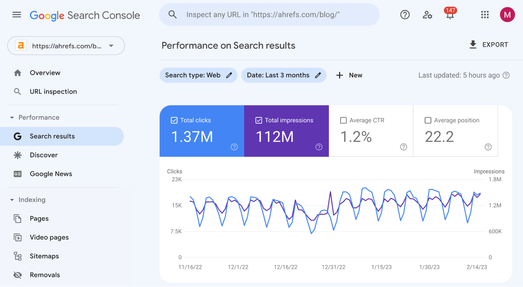The width and height of the screenshot is (523, 287).
Task: Click the Google News sidebar icon
Action: [18, 173]
